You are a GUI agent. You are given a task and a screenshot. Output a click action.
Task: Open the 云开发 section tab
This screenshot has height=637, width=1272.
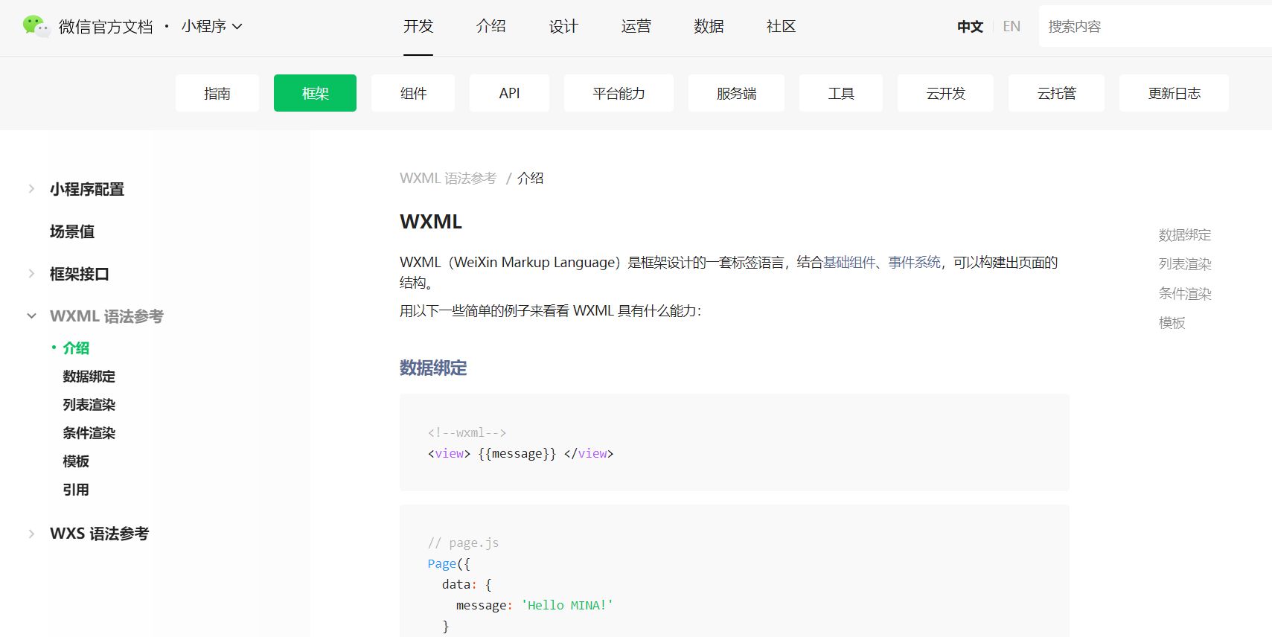(x=945, y=93)
